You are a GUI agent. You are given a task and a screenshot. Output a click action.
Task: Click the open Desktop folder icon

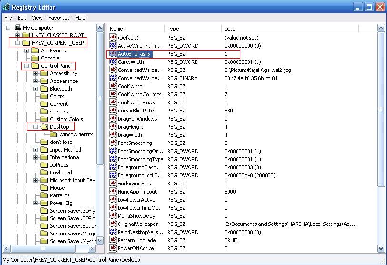[44, 127]
